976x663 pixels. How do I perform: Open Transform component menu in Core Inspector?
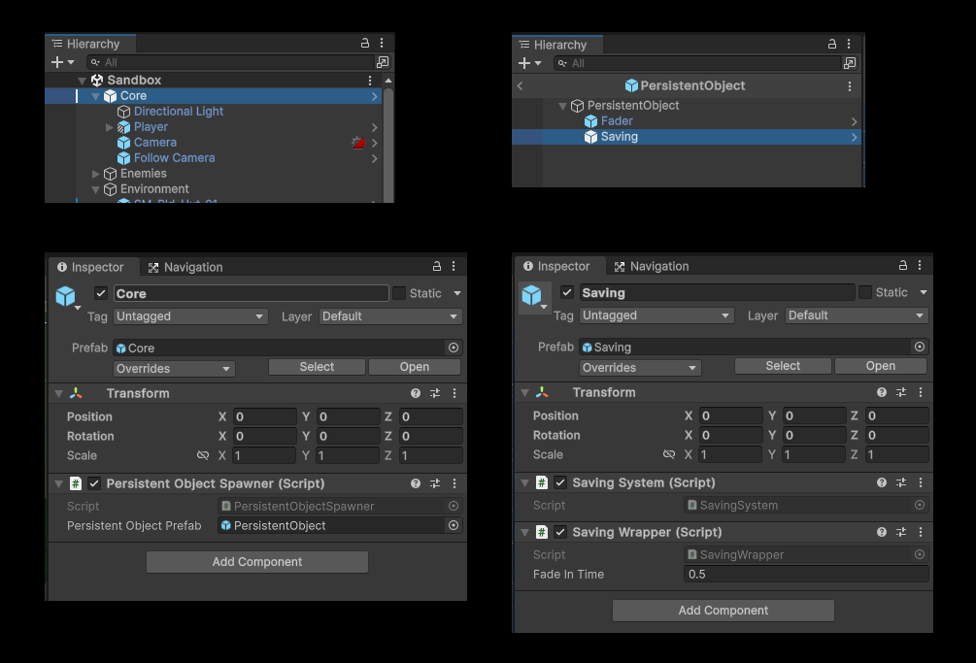(454, 393)
